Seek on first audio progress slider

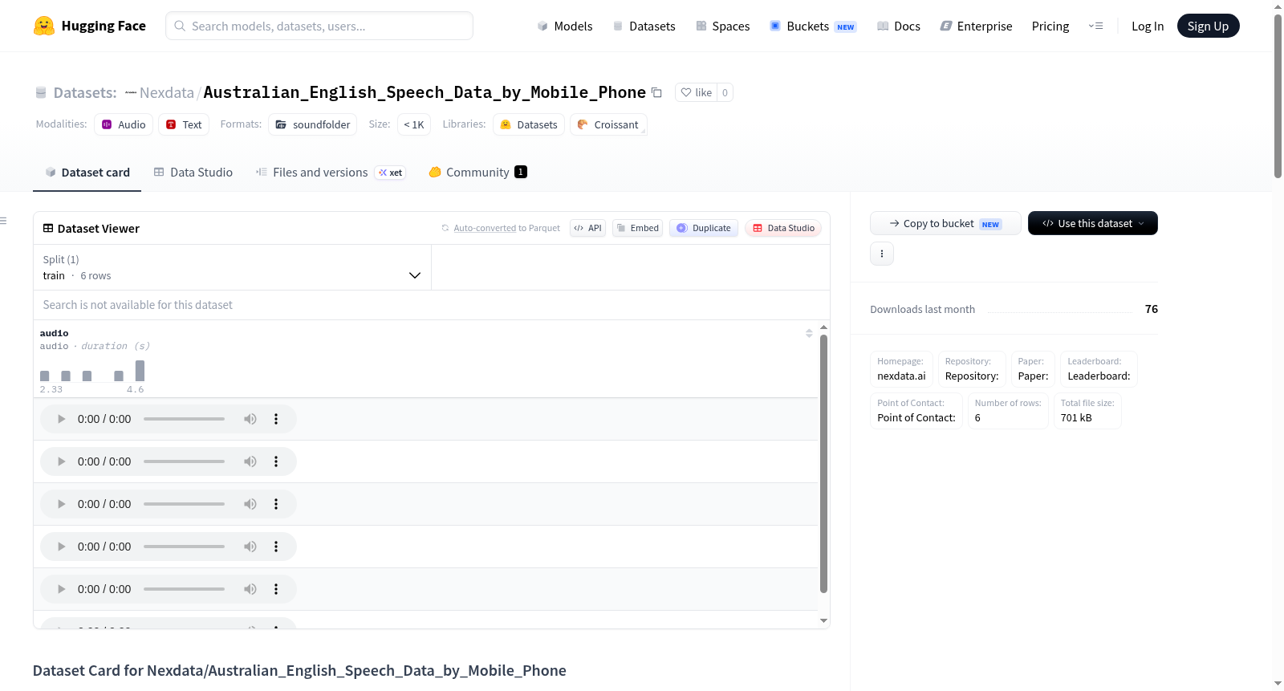[184, 419]
